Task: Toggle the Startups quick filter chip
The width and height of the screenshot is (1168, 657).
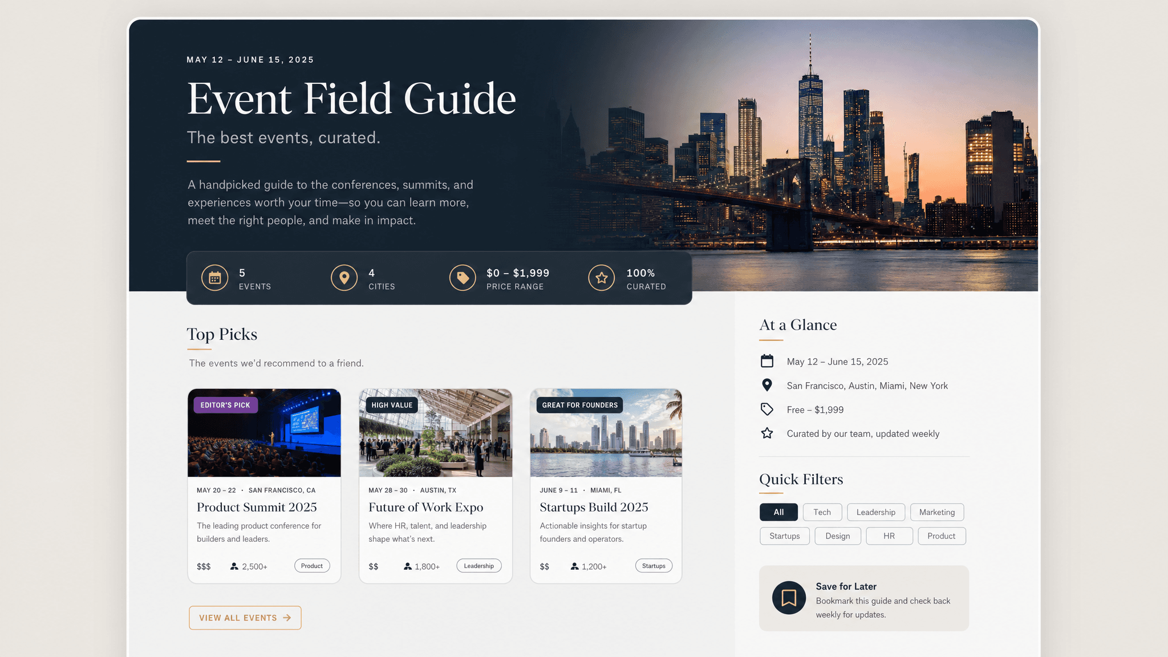Action: pyautogui.click(x=784, y=536)
